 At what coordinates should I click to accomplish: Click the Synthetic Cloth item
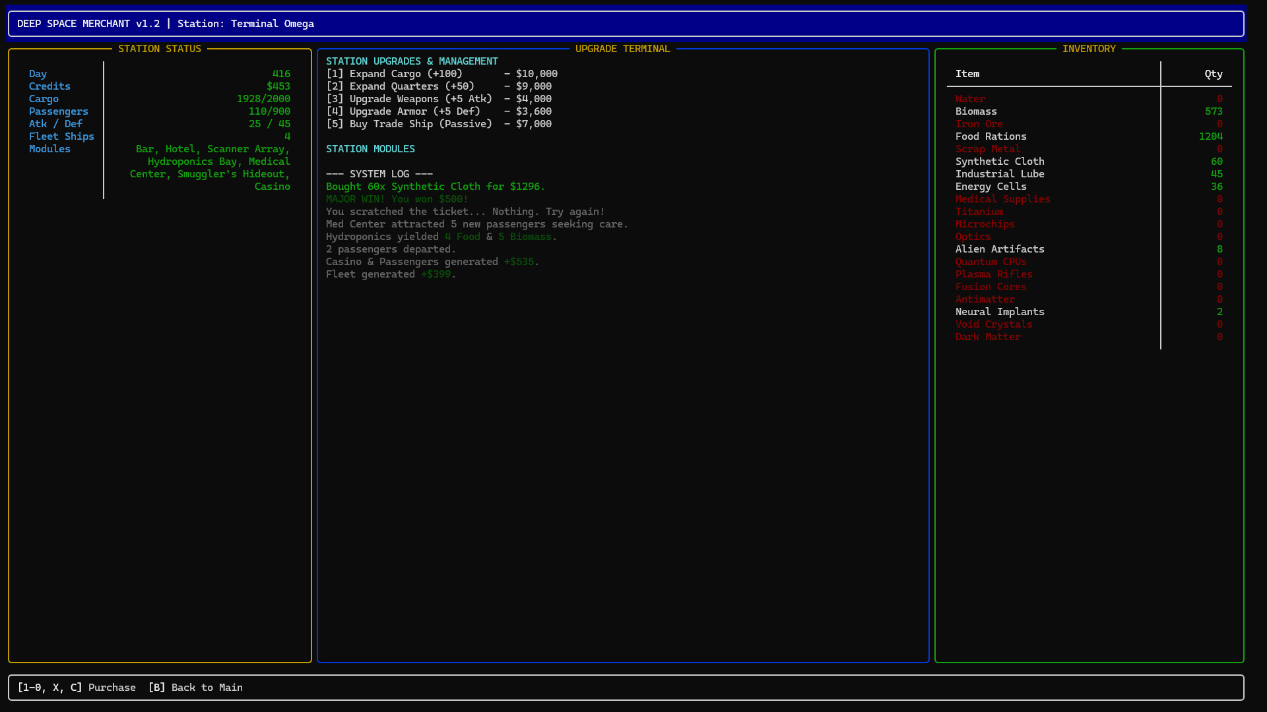coord(1000,161)
